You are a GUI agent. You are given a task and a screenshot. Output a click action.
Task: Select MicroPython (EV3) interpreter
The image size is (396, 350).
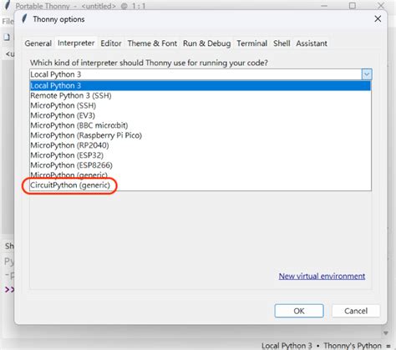[201, 115]
